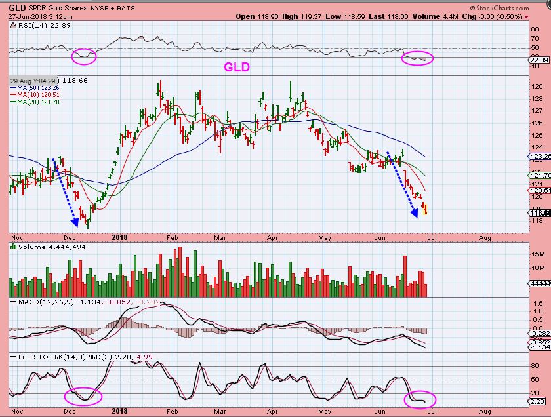Viewport: 551px width, 417px height.
Task: Click the Feb label under the price panel
Action: coord(173,238)
